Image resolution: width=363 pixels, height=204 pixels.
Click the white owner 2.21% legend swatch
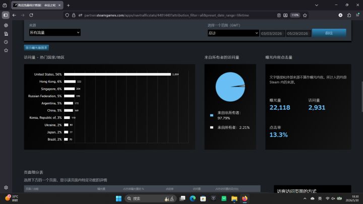click(x=212, y=127)
